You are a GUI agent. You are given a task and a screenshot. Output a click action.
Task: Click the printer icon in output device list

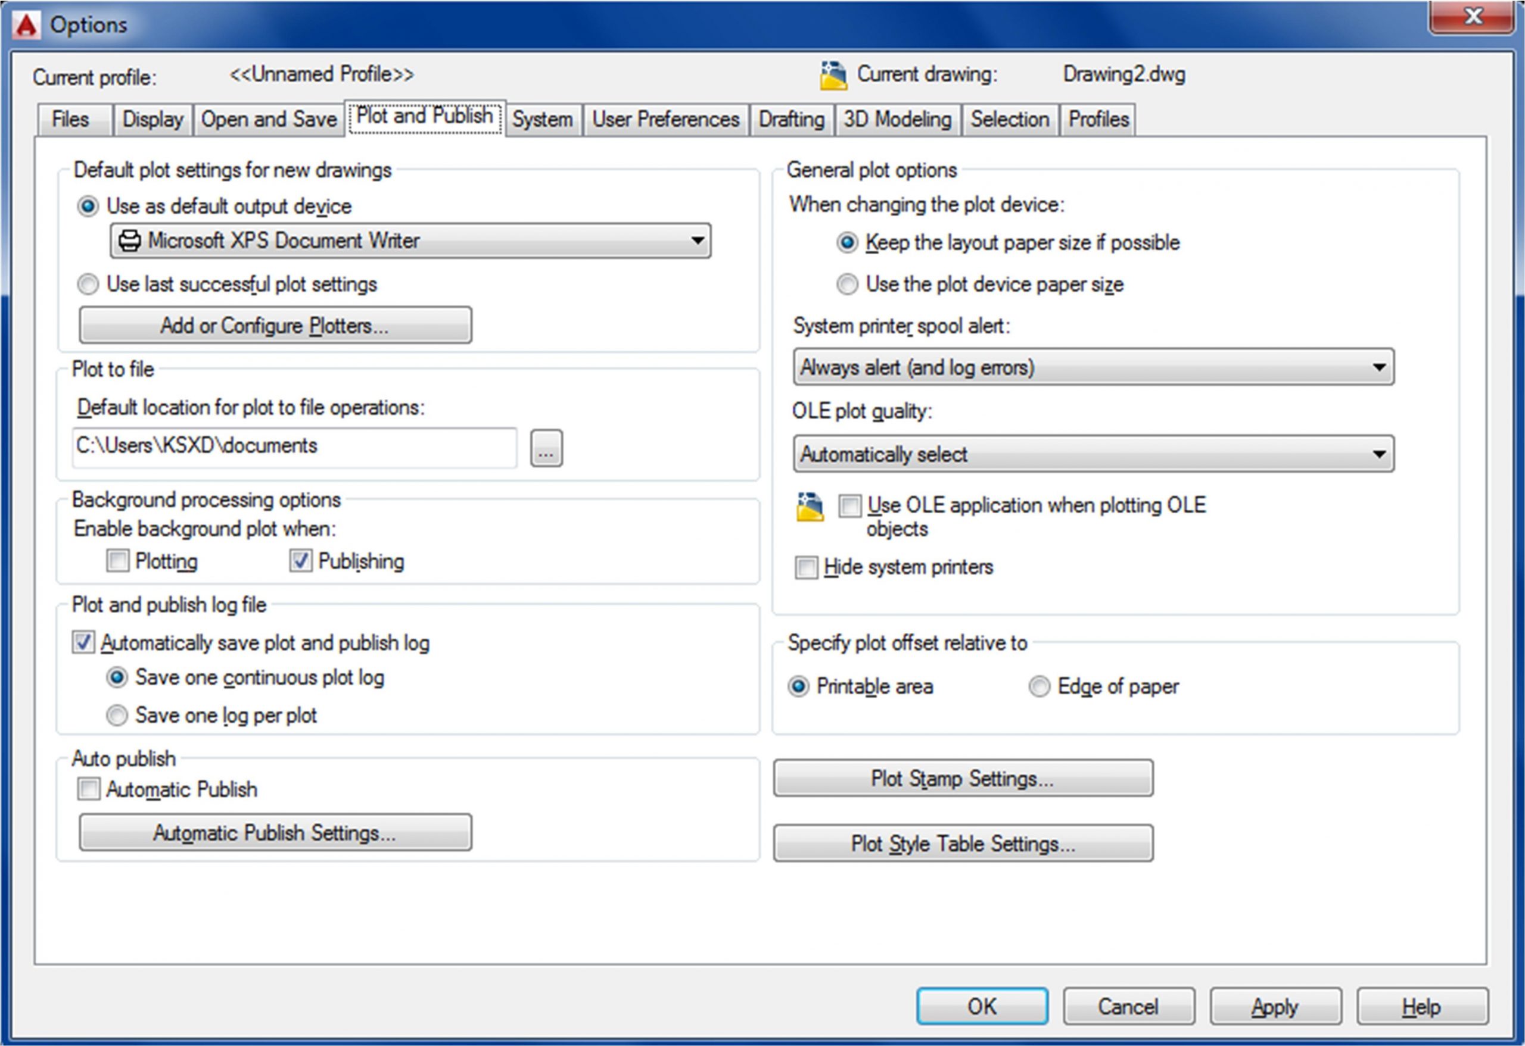(130, 241)
